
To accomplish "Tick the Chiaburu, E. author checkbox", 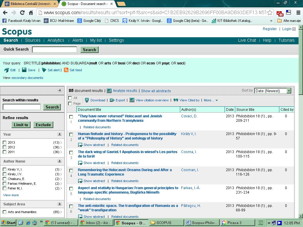I will pyautogui.click(x=5, y=179).
